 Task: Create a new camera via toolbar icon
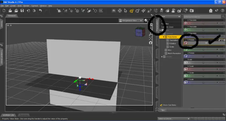(59, 11)
